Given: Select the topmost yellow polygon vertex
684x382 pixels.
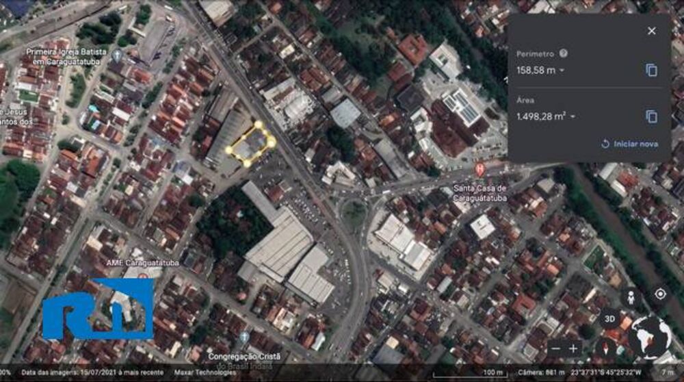Looking at the screenshot, I should [259, 125].
